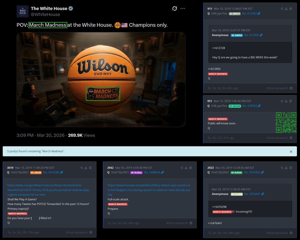This screenshot has width=300, height=240.
Task: Click the MARCH MADNESS highlight in post 3019
Action: pos(18,213)
